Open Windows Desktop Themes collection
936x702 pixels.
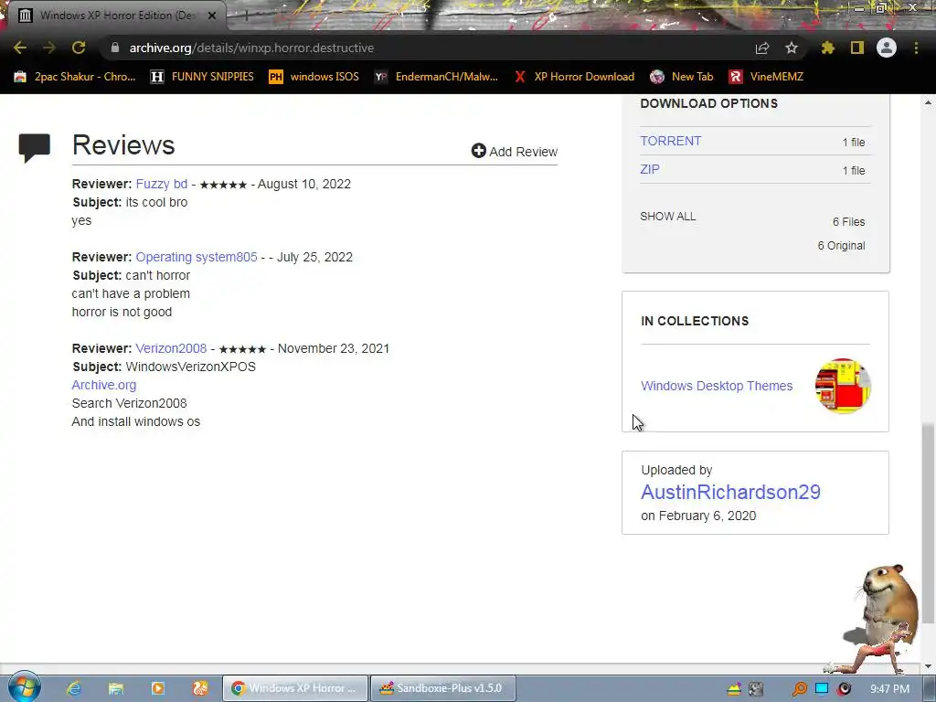point(717,386)
